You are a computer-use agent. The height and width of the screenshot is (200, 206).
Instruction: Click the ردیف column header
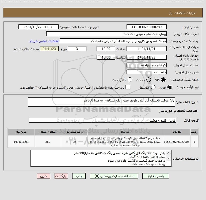click(x=194, y=132)
